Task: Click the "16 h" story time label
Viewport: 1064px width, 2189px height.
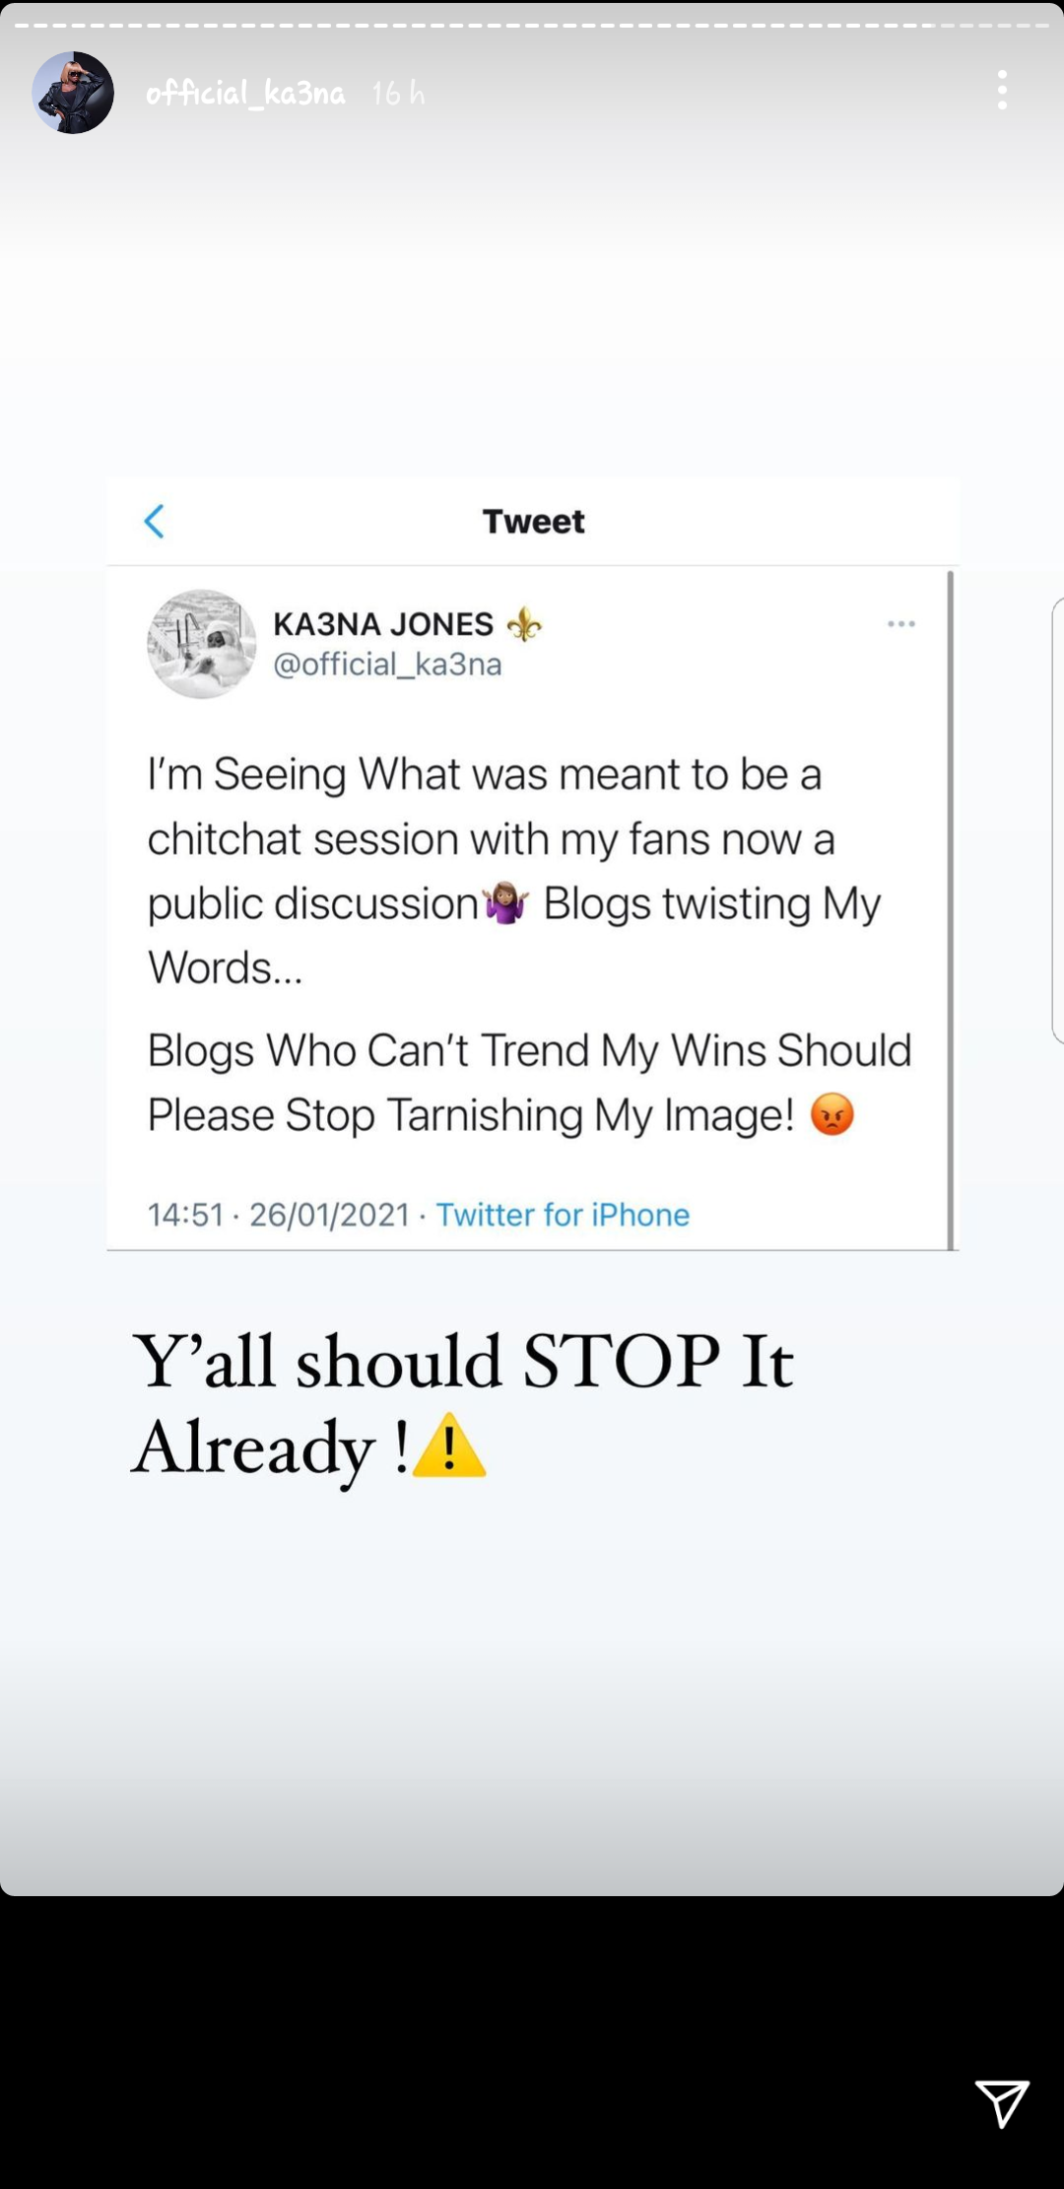Action: 398,94
